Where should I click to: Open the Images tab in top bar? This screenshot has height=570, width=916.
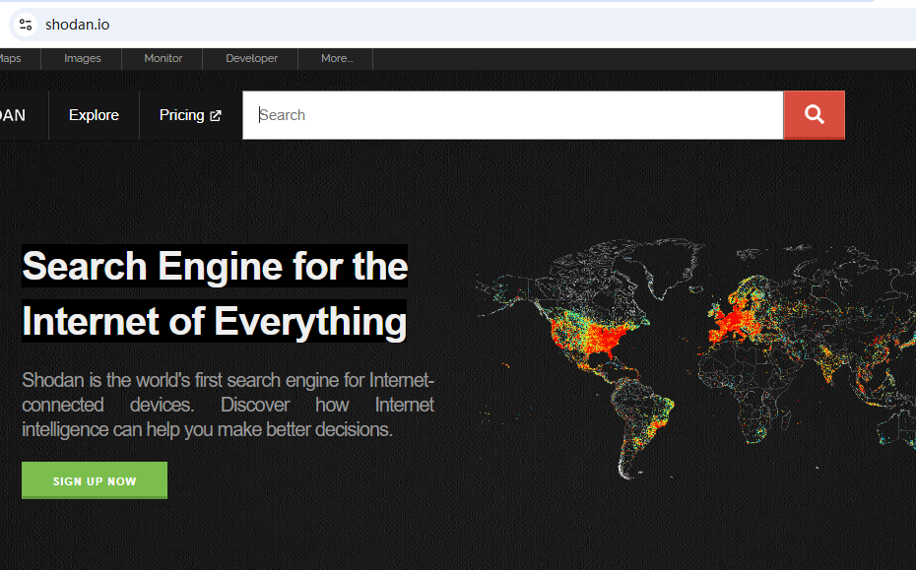click(82, 58)
